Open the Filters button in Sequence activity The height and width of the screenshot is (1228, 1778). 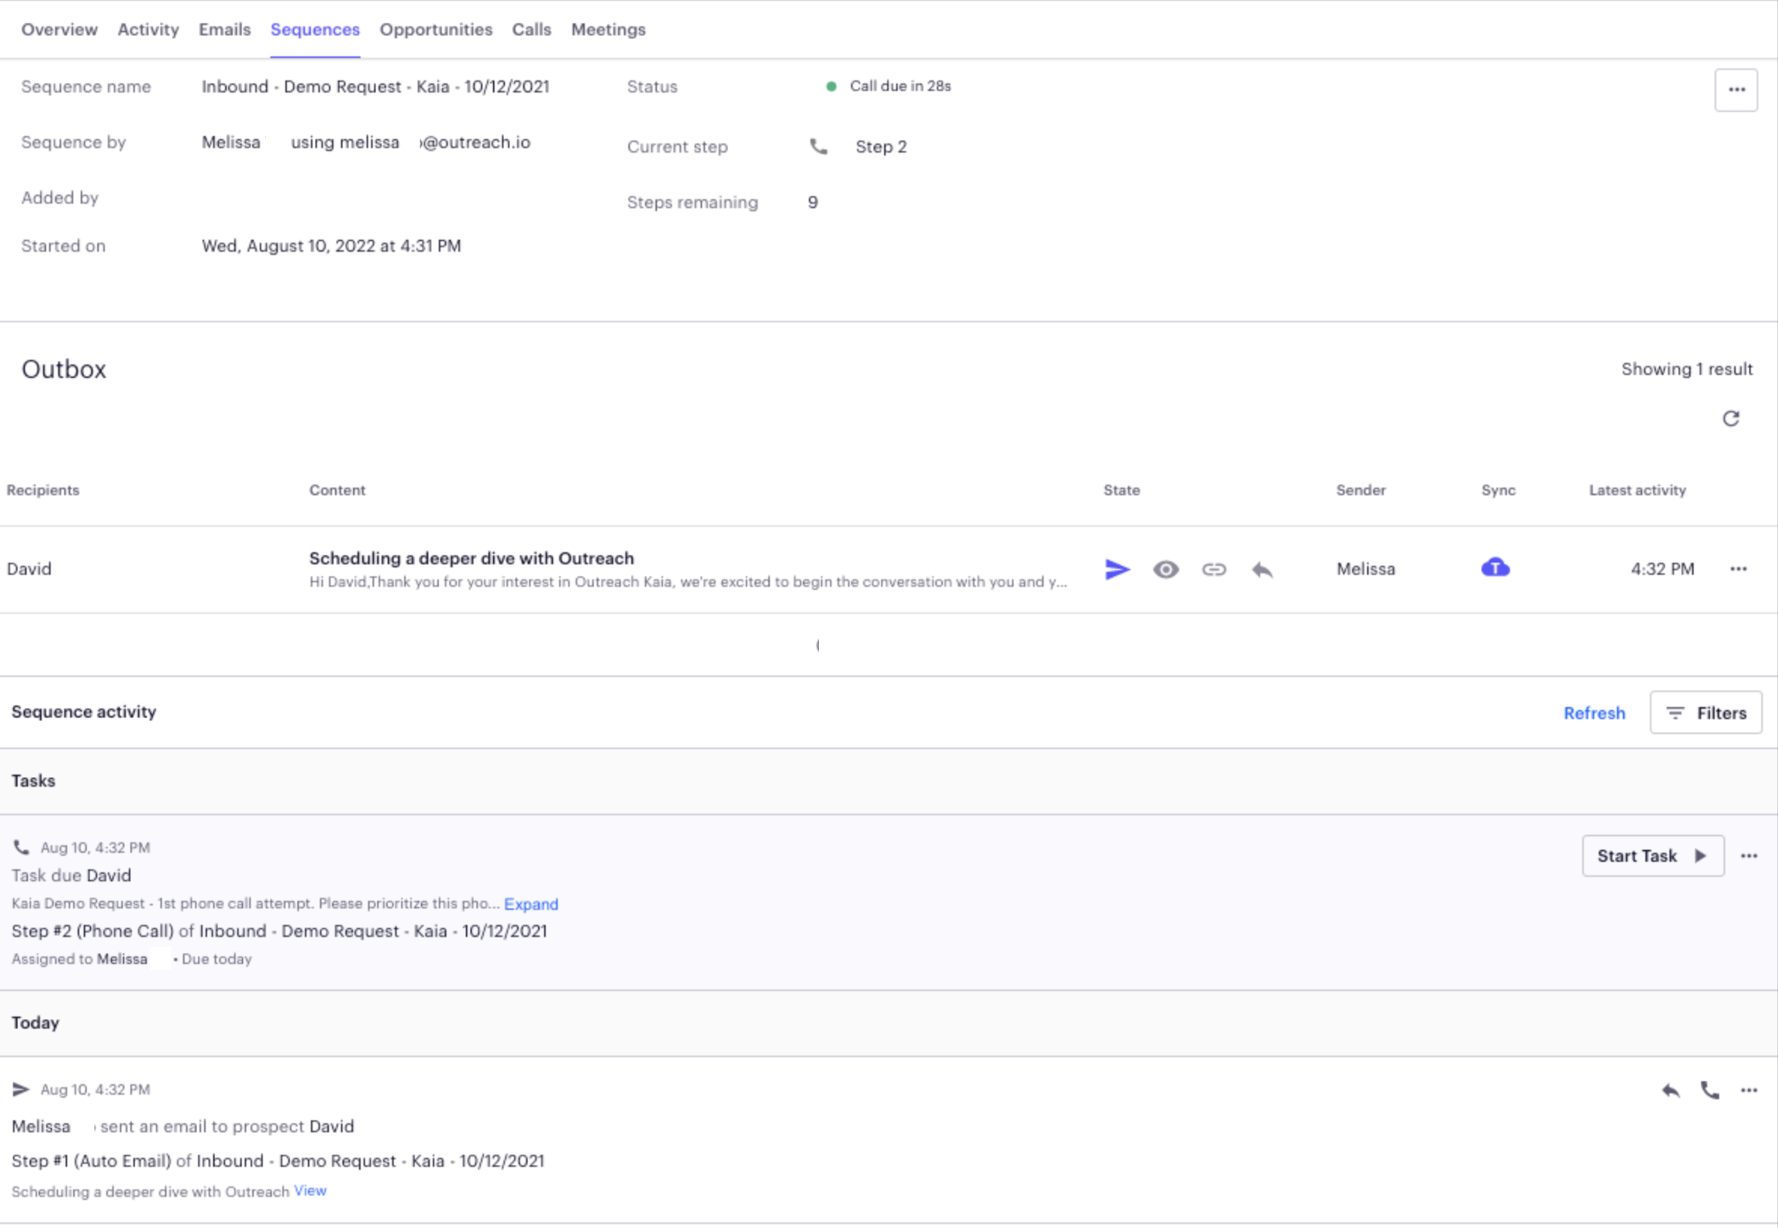1706,713
